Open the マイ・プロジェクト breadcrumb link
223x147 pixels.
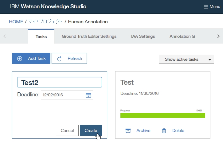tap(45, 22)
